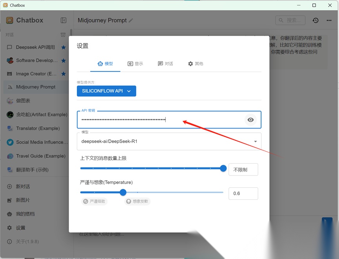Edit the Midjourney Prompt title with pencil icon
Screen dimensions: 339x259
pyautogui.click(x=131, y=20)
